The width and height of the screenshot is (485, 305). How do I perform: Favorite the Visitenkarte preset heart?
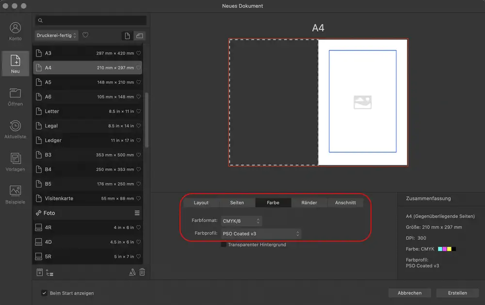coord(139,198)
